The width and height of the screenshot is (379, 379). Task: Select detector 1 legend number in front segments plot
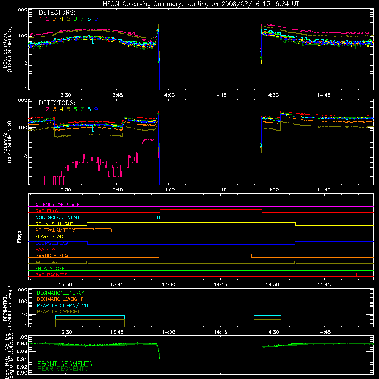click(x=41, y=19)
